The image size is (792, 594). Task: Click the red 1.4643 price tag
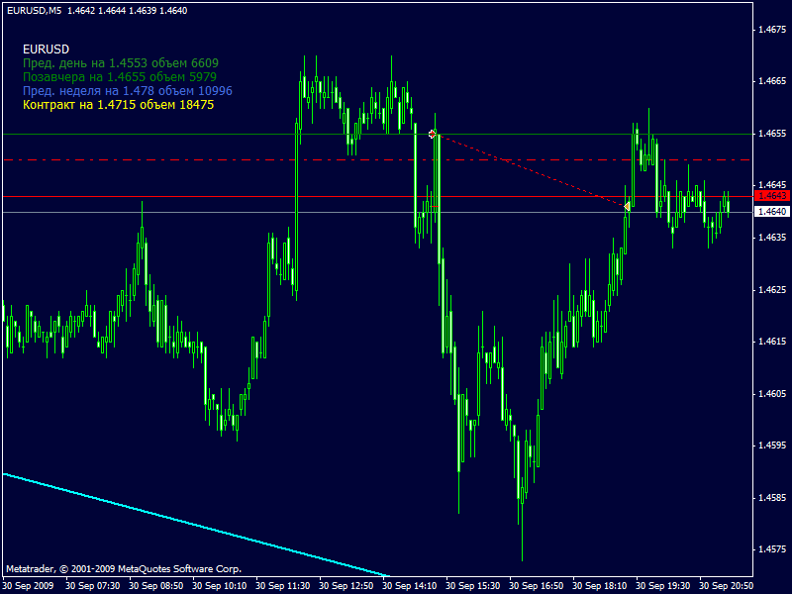click(771, 195)
